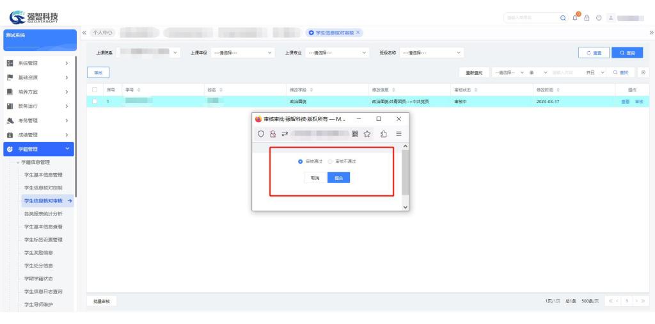Bookmark the popup page with star icon

click(x=368, y=134)
